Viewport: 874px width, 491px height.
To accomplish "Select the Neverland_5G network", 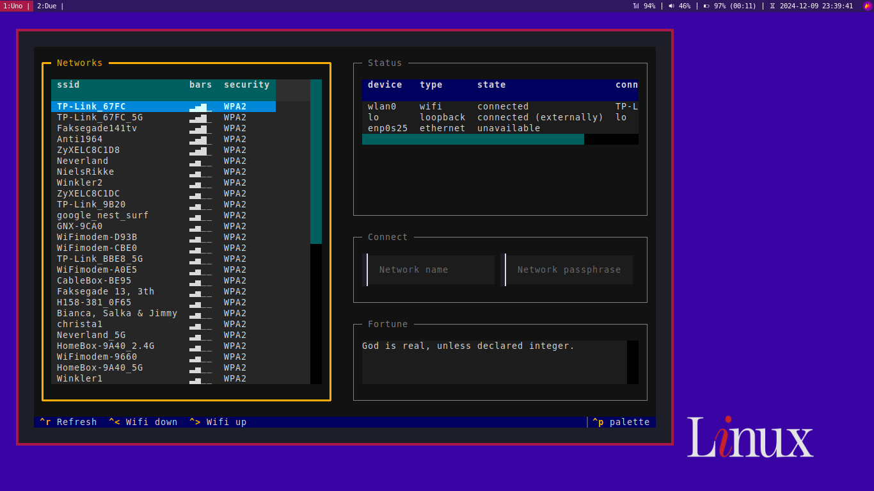I will point(164,335).
